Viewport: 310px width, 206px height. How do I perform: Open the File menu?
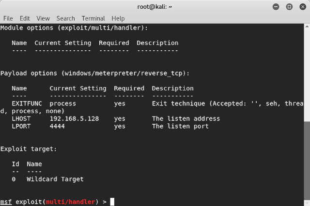tap(8, 18)
